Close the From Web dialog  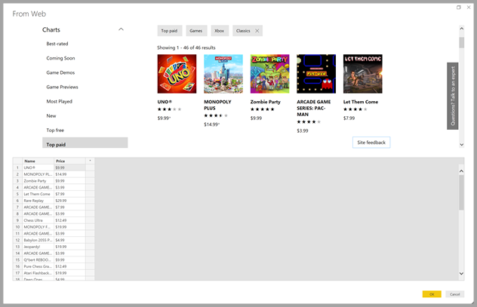click(x=469, y=8)
